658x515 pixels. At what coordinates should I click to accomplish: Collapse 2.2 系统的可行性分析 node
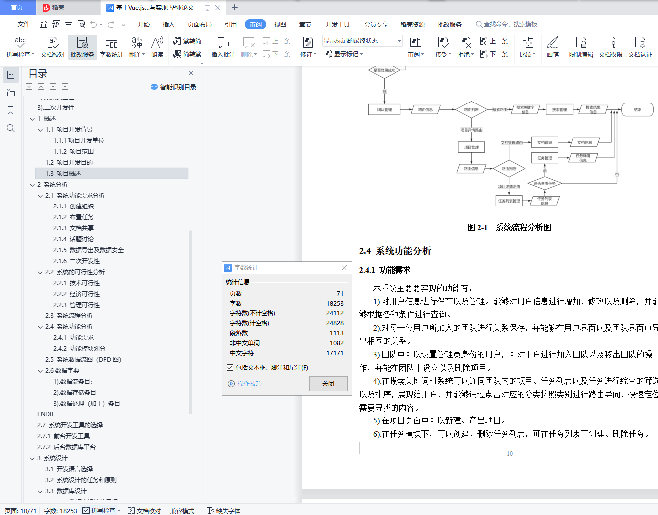pos(40,272)
